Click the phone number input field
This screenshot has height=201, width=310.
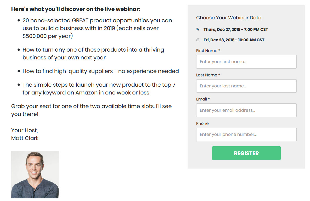pos(246,135)
